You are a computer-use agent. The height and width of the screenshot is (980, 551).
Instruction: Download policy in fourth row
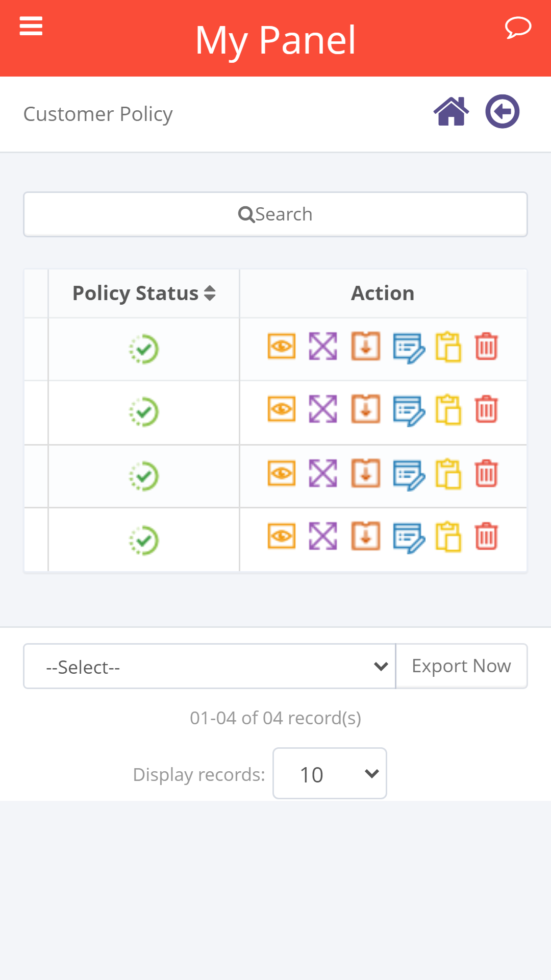(x=366, y=536)
